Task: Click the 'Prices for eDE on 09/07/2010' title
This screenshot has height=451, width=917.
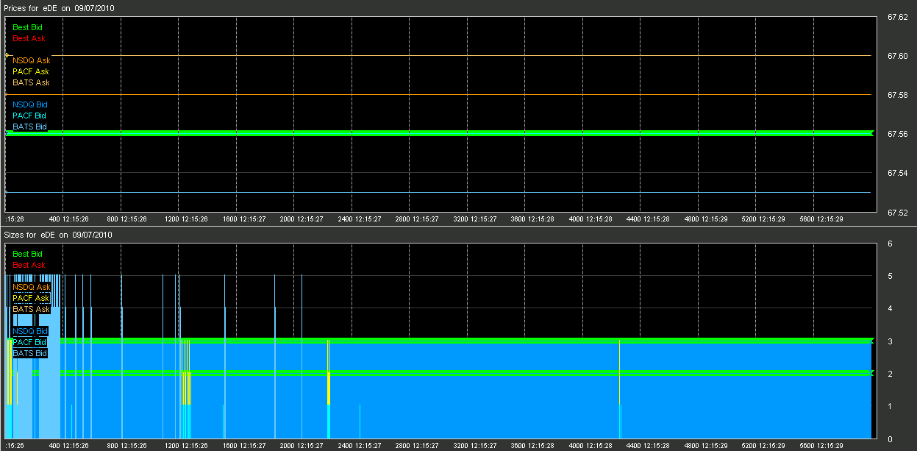Action: (x=59, y=7)
